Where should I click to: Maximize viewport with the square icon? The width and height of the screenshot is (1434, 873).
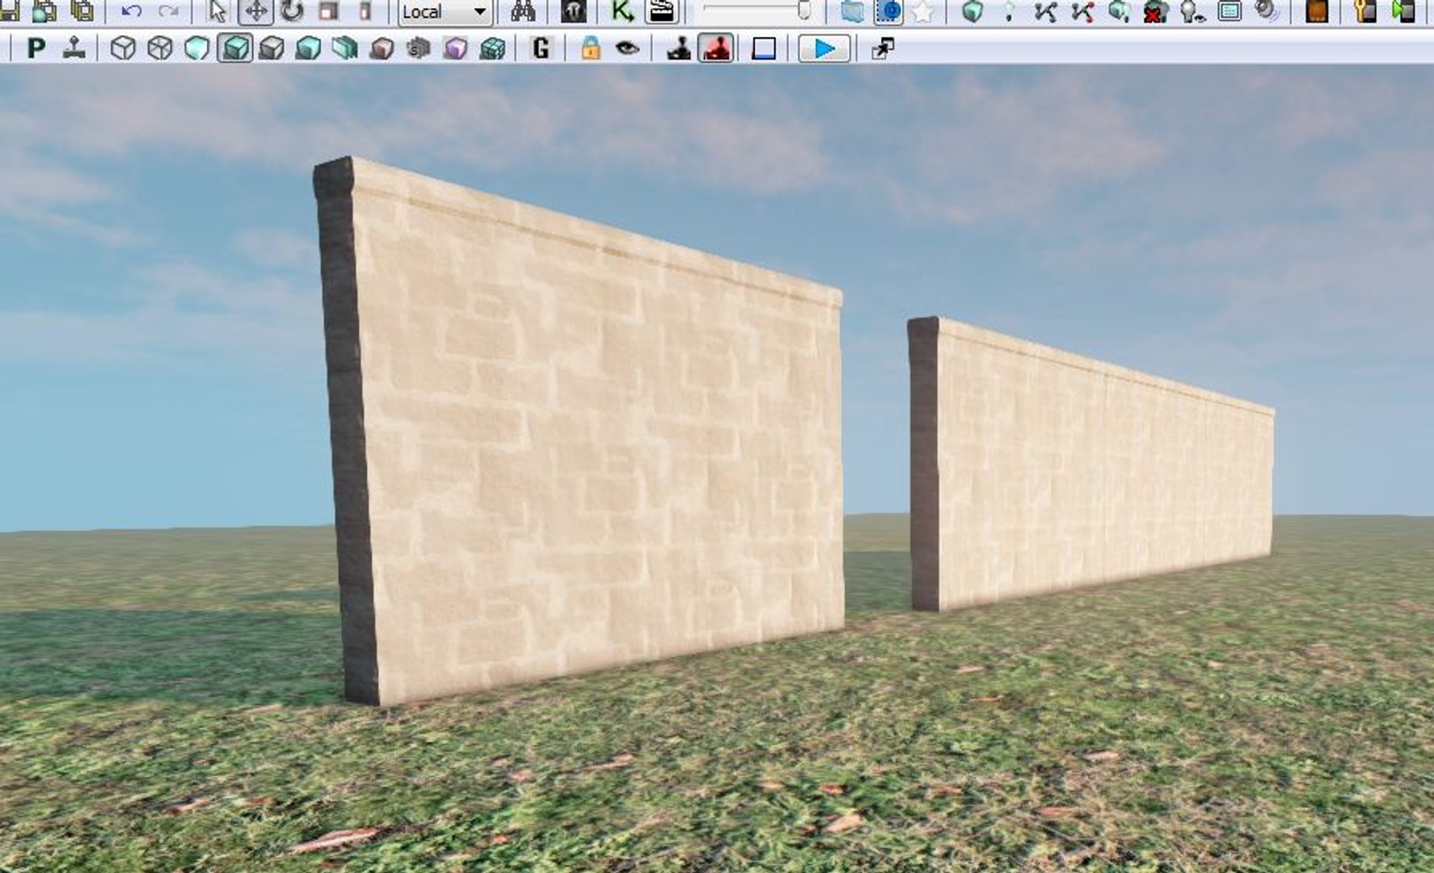[x=765, y=48]
